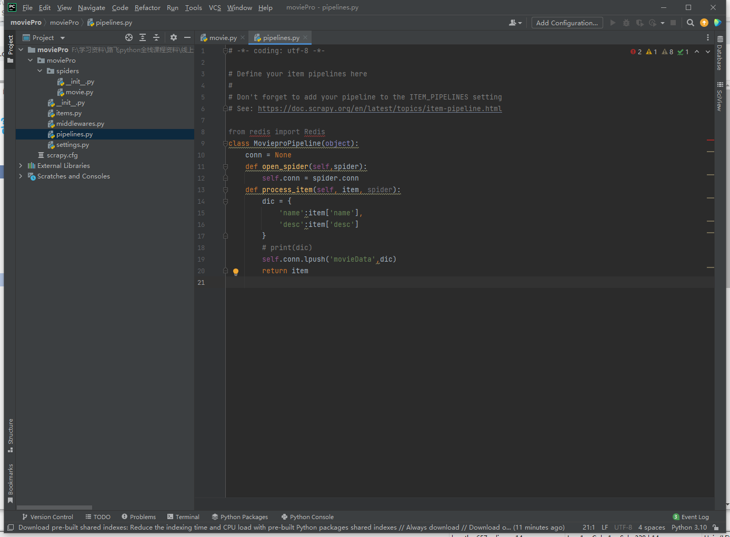
Task: Click the Project tree horizontal scrollbar
Action: 55,508
